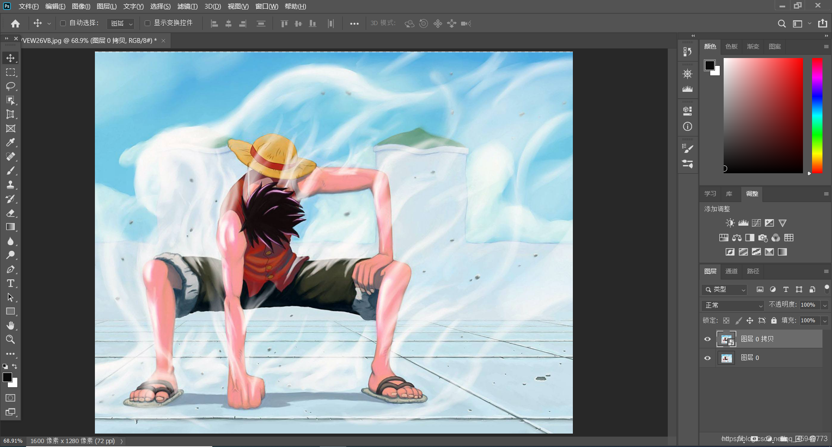Click the Edit Toolbar ellipsis in toolbox

[10, 354]
